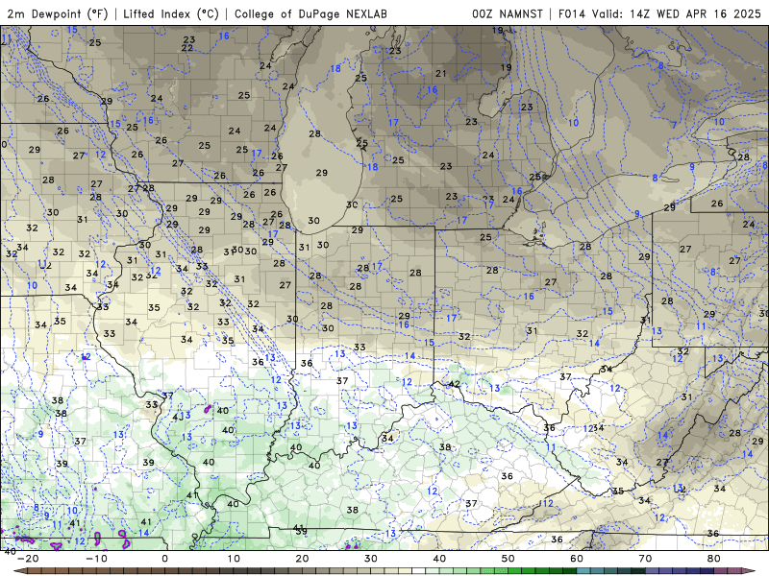The width and height of the screenshot is (769, 576).
Task: Click the 'College of DuPage NEXLAB' label
Action: [x=310, y=13]
